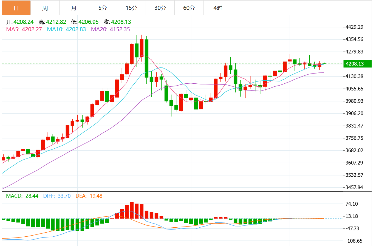Click the green 4208.13 current price tag
Image resolution: width=376 pixels, height=246 pixels.
point(357,64)
